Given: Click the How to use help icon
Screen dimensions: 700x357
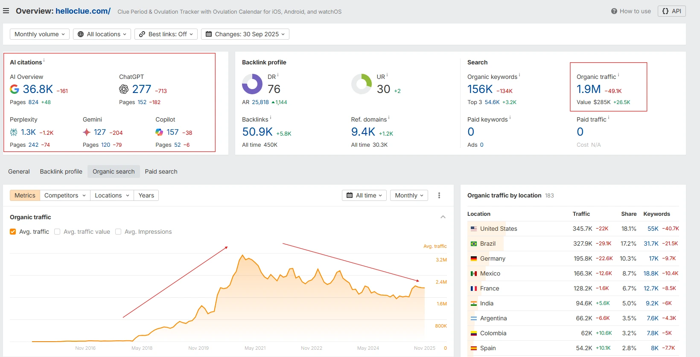Looking at the screenshot, I should pos(614,11).
